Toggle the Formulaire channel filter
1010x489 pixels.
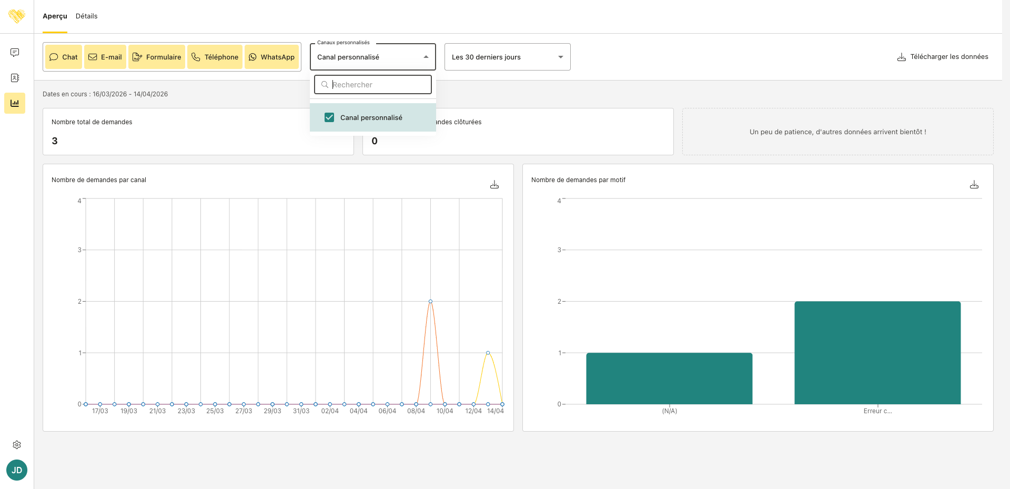[157, 57]
